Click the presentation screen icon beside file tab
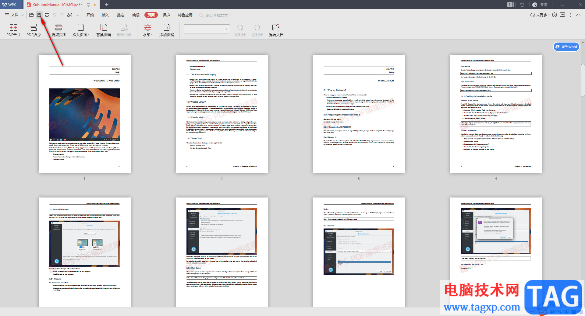 88,5
